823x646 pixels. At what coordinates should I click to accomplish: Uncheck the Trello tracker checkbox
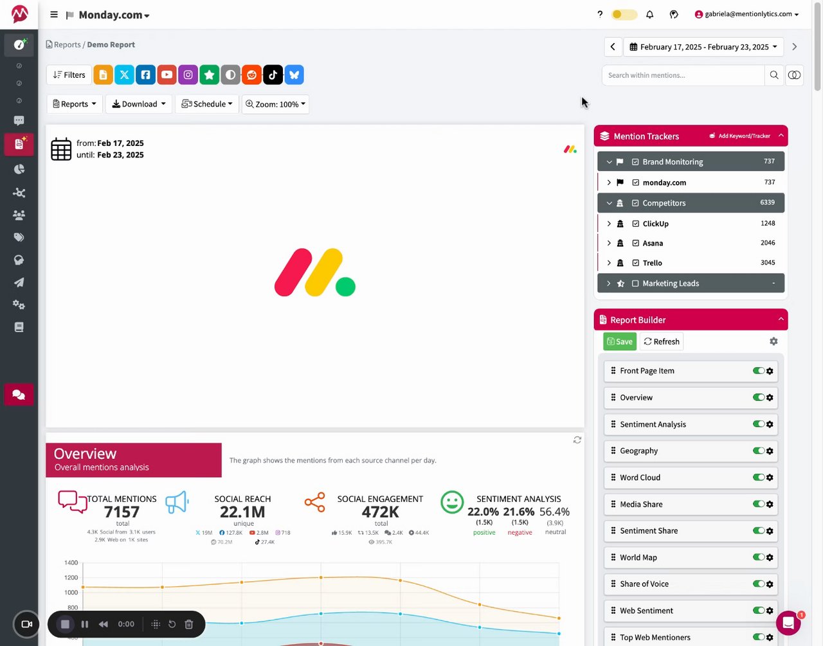(x=635, y=263)
